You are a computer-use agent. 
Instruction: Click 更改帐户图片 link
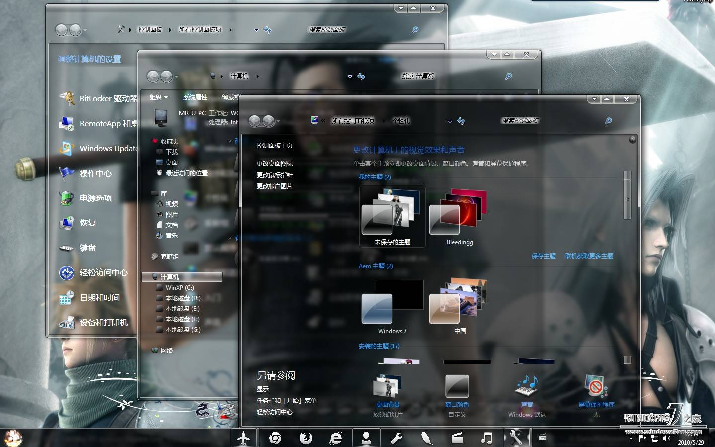274,186
